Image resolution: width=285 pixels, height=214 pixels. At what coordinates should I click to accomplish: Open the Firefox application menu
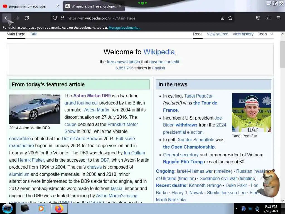pyautogui.click(x=278, y=18)
